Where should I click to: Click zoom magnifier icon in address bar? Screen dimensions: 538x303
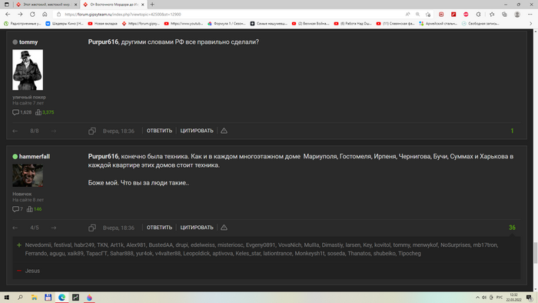point(417,15)
